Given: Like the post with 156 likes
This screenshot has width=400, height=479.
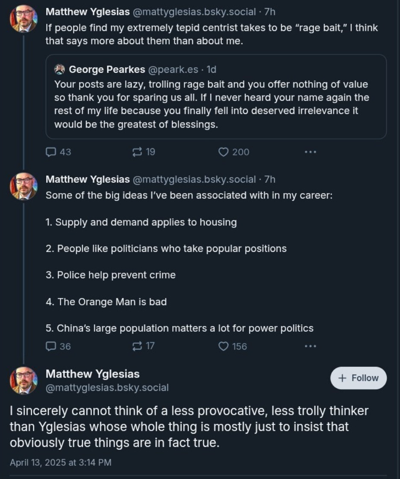Looking at the screenshot, I should [224, 346].
